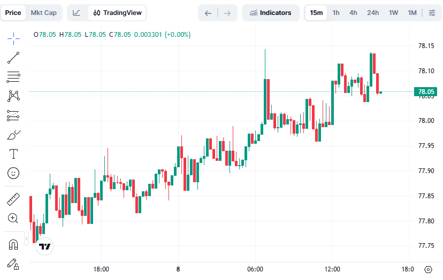Click the zoom in tool
Image resolution: width=443 pixels, height=280 pixels.
point(13,218)
